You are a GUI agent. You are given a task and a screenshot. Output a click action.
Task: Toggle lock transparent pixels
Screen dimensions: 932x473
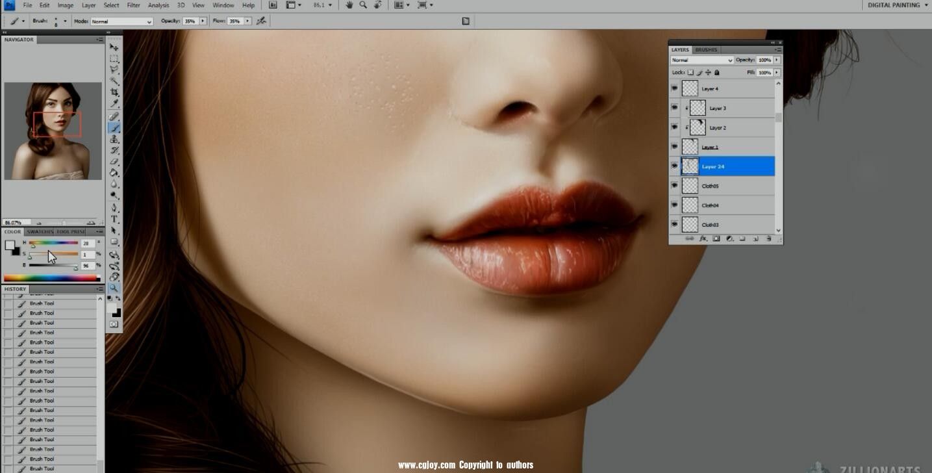(690, 72)
